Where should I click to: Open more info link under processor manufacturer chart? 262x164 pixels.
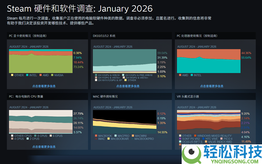pos(212,86)
